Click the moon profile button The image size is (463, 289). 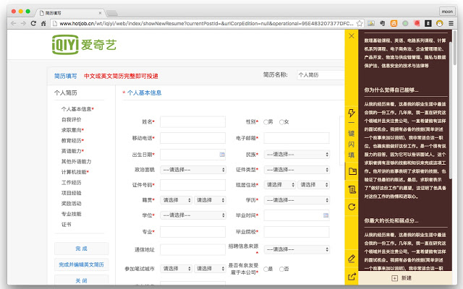[x=447, y=12]
